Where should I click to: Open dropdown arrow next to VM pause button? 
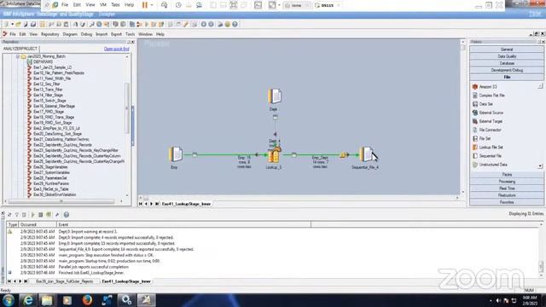tap(152, 5)
